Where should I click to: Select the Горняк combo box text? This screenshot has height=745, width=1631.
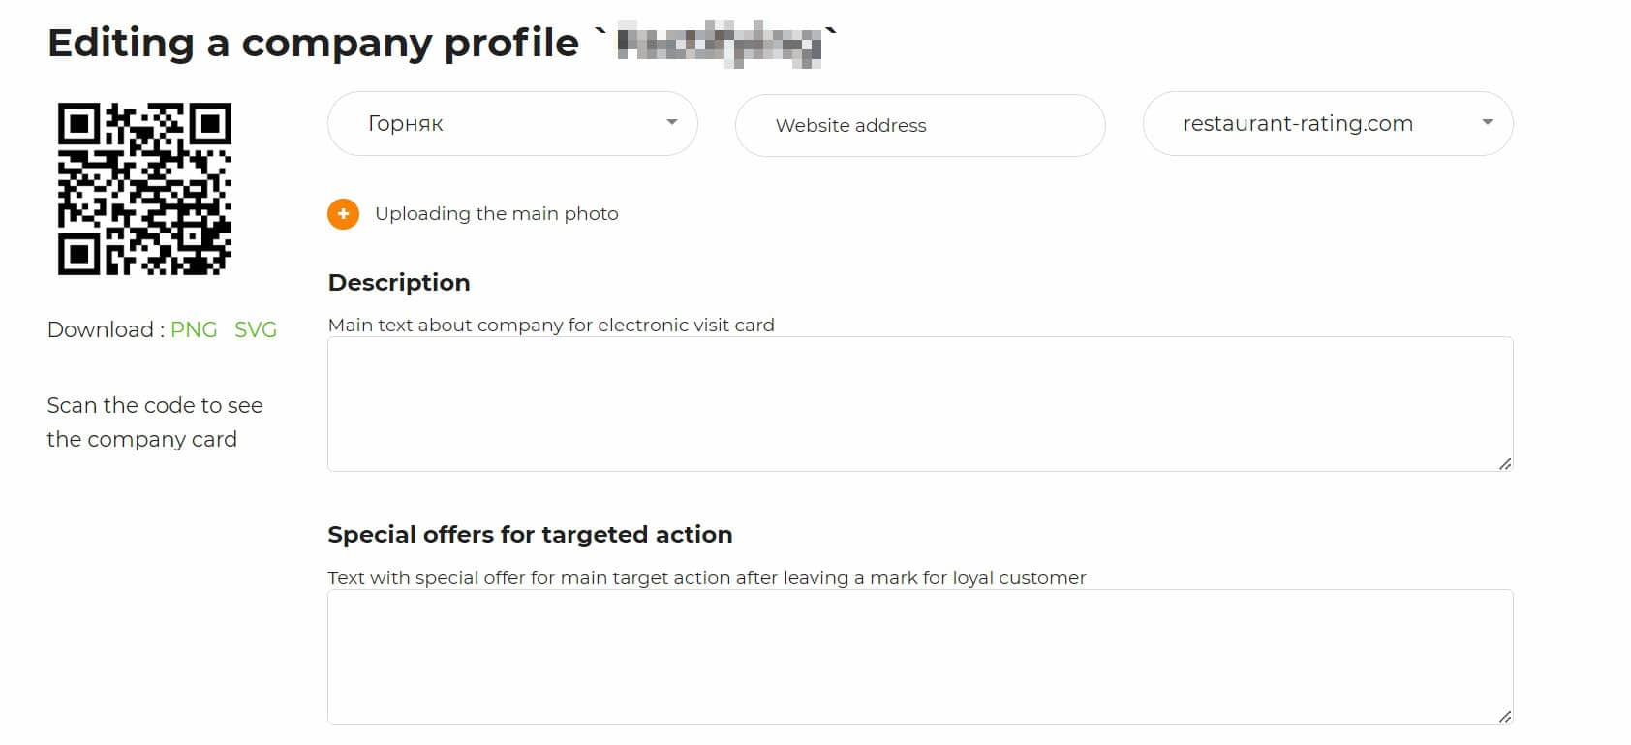(406, 124)
